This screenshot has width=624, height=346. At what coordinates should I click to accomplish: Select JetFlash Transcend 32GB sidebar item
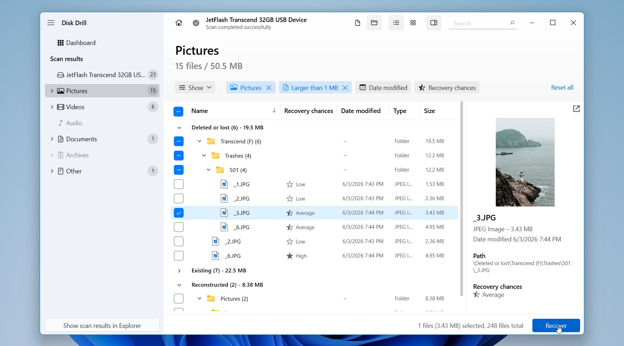[x=102, y=75]
